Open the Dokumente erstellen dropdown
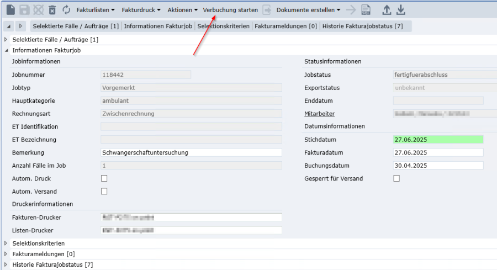The image size is (497, 270). 308,10
